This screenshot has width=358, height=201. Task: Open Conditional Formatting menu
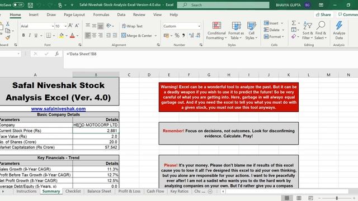(x=216, y=31)
